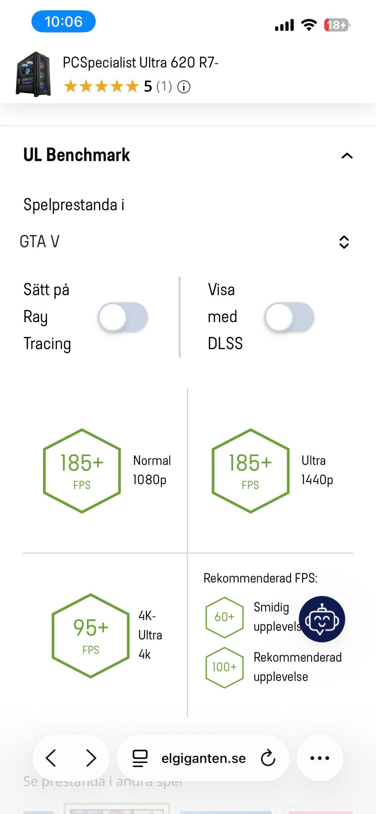
Task: Turn on the DLSS toggle
Action: coord(289,317)
